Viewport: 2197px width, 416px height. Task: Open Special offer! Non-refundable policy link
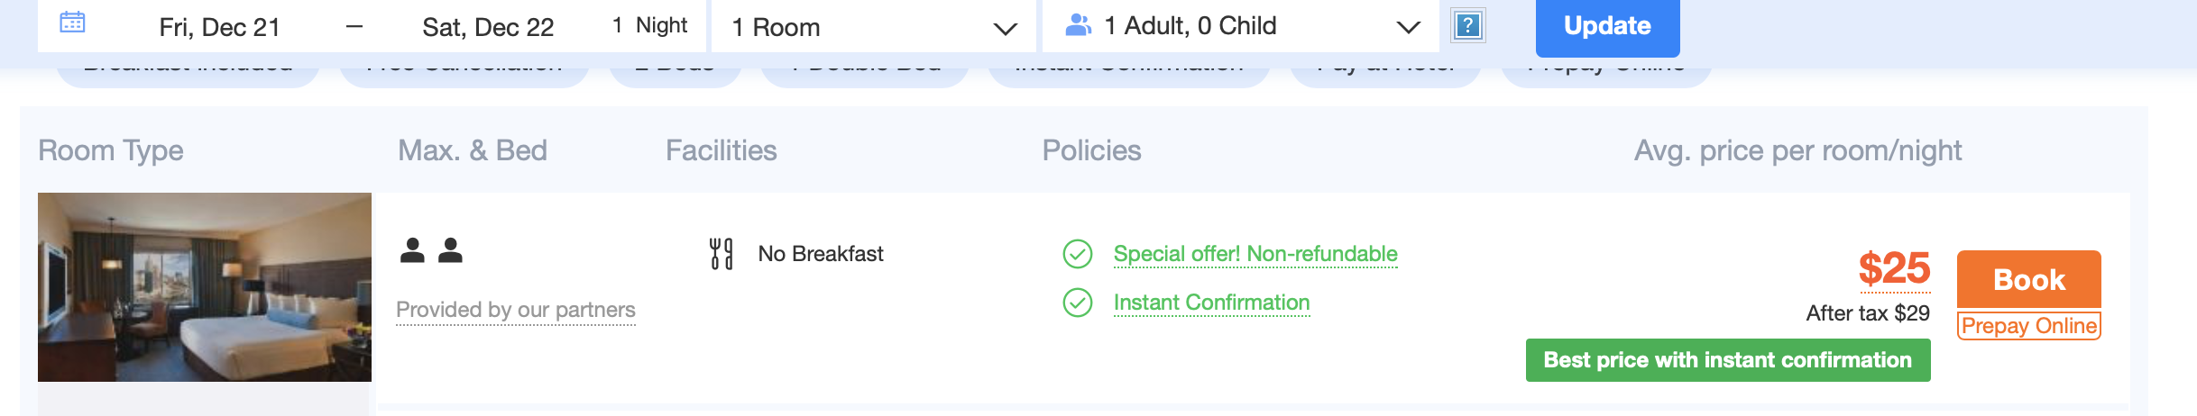tap(1255, 254)
